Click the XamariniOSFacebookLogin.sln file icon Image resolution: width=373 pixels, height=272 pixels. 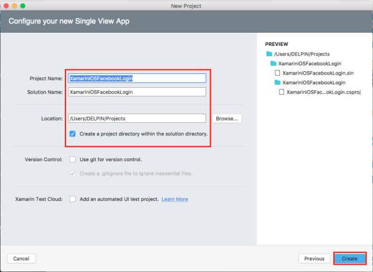click(x=278, y=73)
